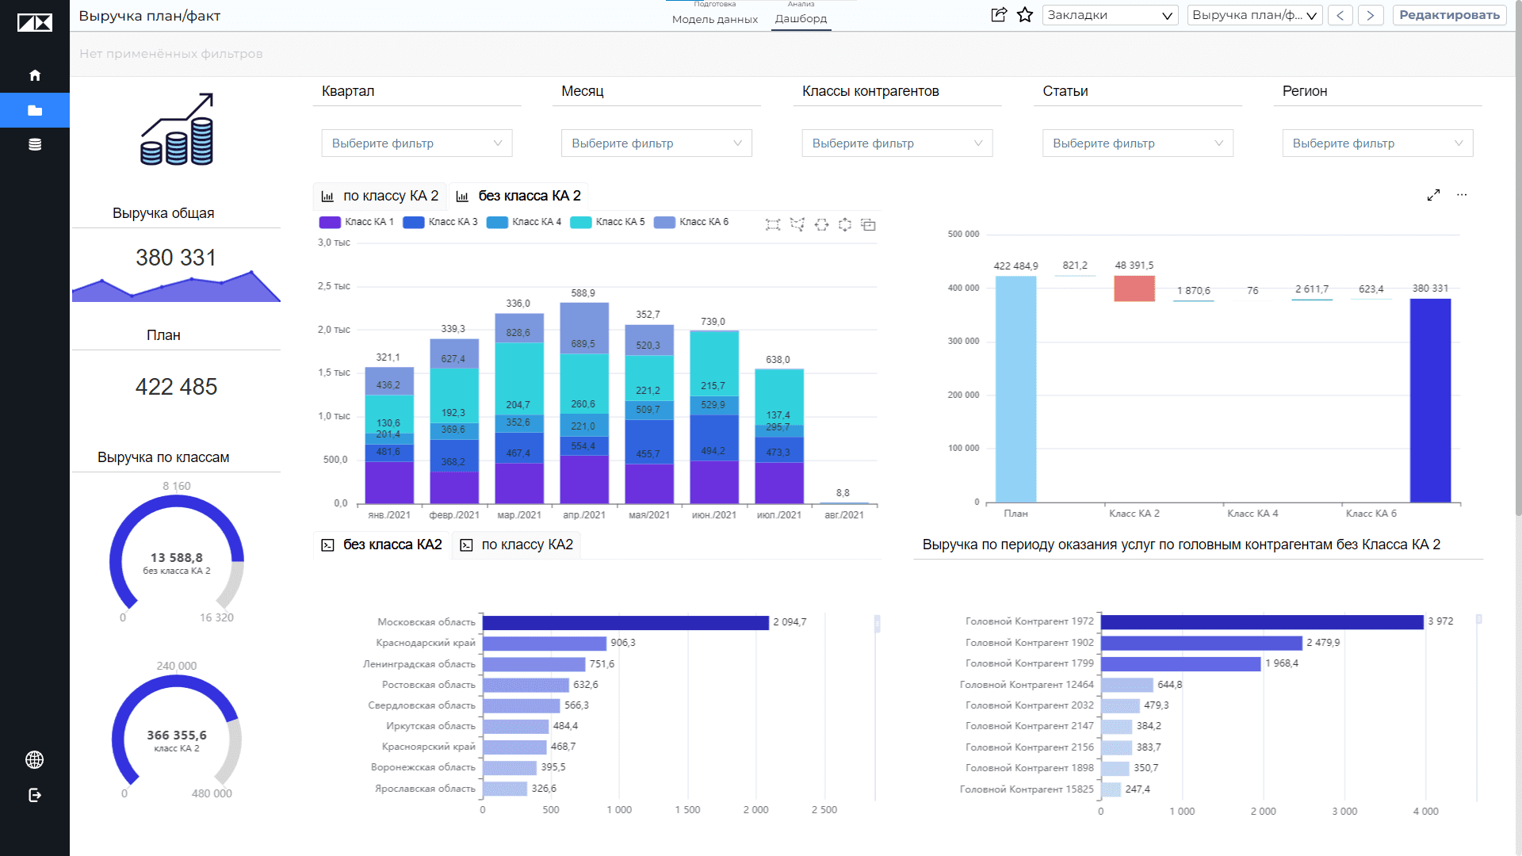Switch to the Модель данных tab
This screenshot has height=856, width=1522.
715,19
